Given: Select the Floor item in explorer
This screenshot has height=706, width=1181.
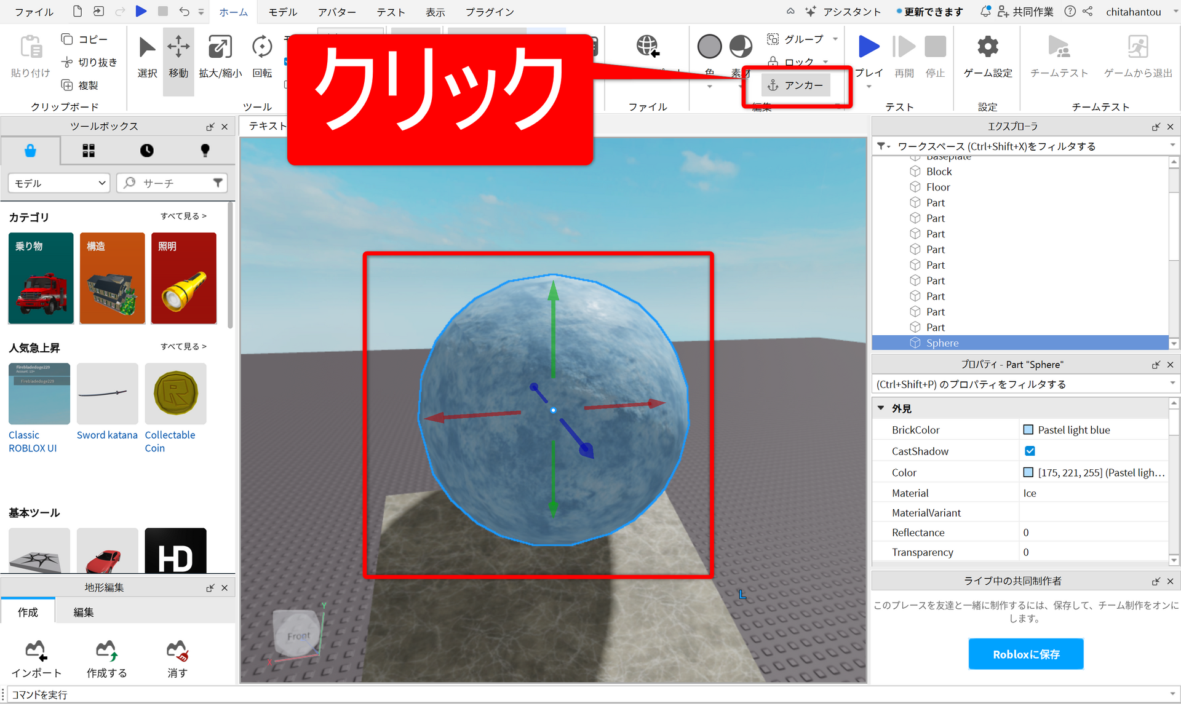Looking at the screenshot, I should pos(937,187).
